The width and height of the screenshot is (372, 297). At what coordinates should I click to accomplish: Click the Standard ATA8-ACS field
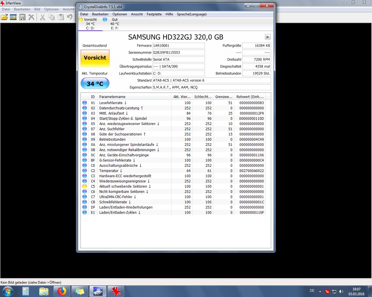[x=212, y=80]
